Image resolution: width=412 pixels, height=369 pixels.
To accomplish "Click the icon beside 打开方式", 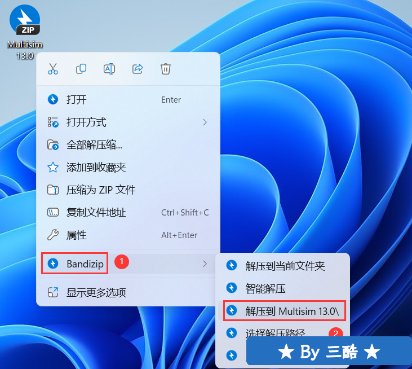I will point(53,122).
